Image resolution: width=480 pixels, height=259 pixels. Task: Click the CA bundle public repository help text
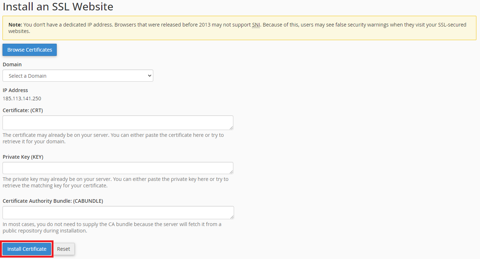(112, 227)
